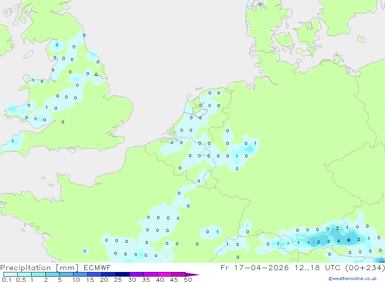385x282 pixels.
Task: Click the 'Precipitation [mm]' title text
Action: tap(39, 268)
